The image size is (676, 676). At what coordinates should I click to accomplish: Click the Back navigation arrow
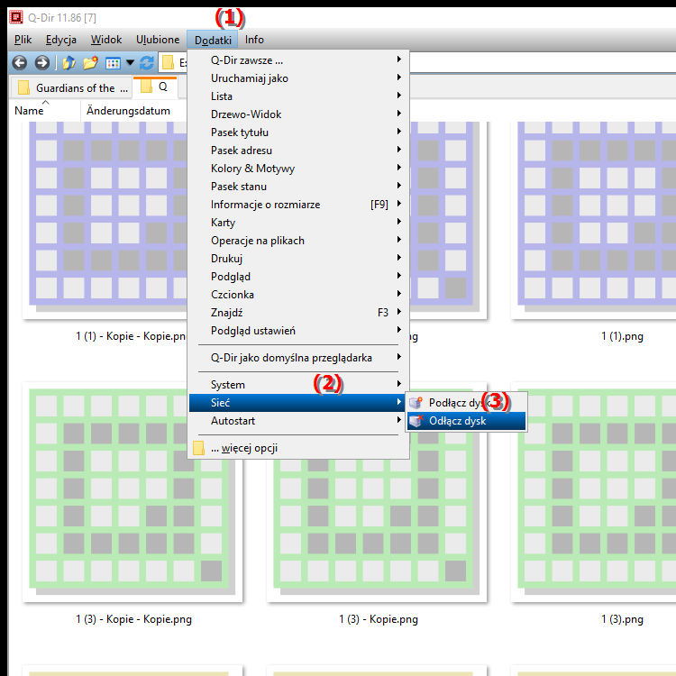tap(19, 63)
